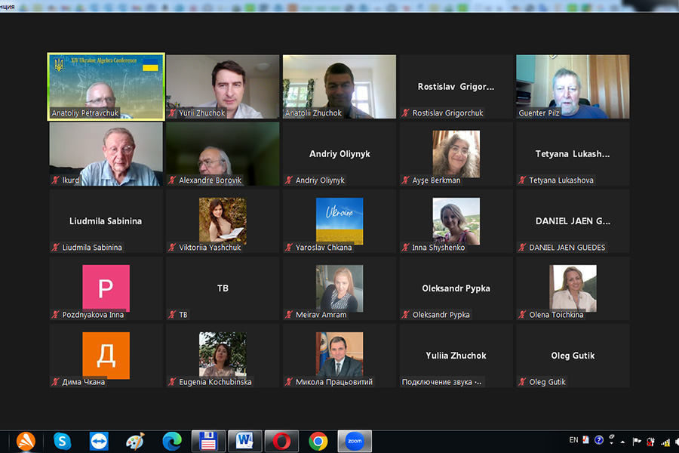
Task: Select Anatoliy Petravchuk's highlighted video tile
Action: point(106,87)
